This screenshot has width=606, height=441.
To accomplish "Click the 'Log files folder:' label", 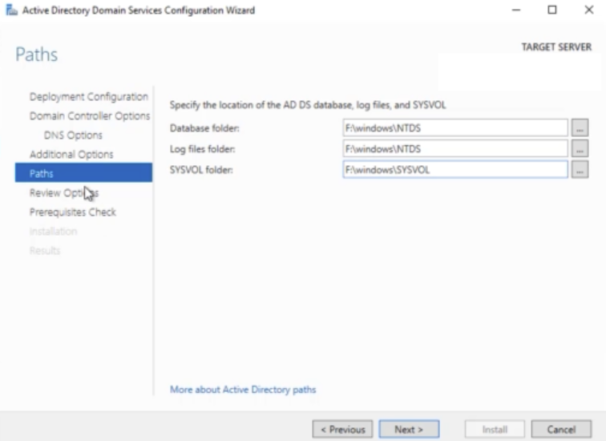I will [x=203, y=149].
